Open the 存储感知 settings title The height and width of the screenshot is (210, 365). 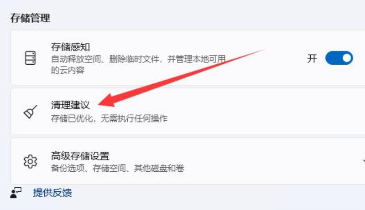pos(70,47)
